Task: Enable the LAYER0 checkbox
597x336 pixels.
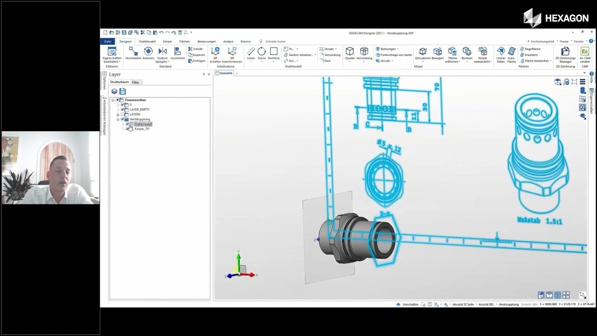Action: [122, 114]
